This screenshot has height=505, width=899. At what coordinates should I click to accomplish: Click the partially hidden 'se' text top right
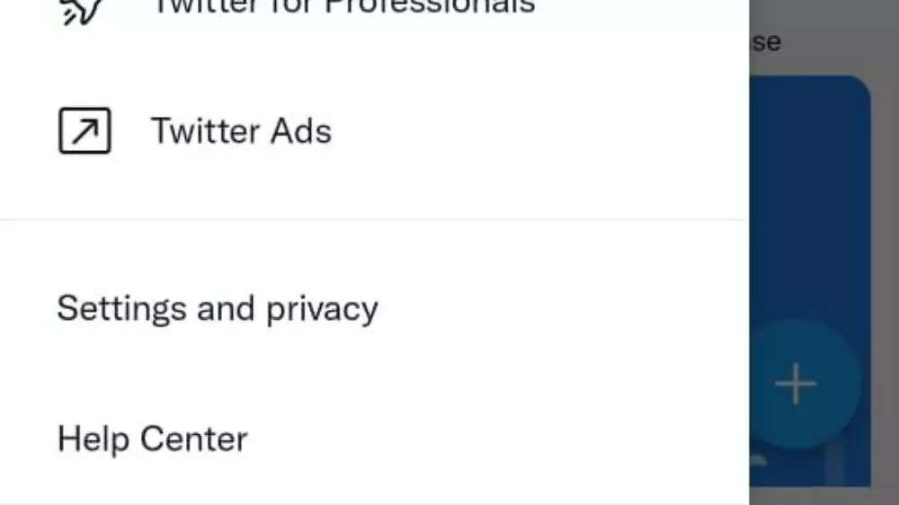click(766, 42)
